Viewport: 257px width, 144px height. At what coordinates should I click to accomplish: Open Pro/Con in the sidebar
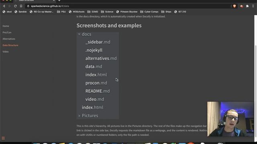click(x=7, y=32)
